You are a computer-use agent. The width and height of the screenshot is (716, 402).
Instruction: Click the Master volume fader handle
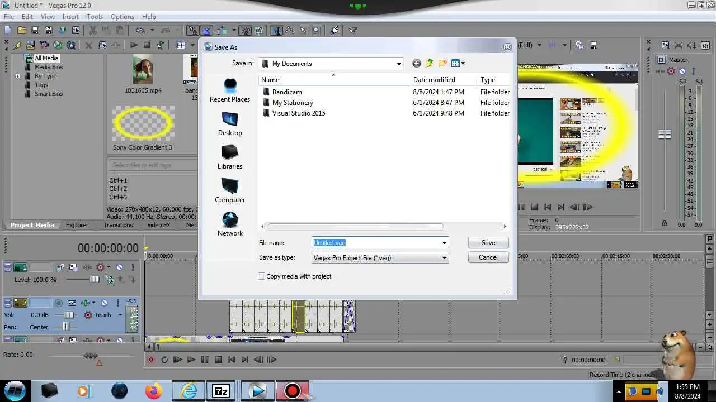[x=665, y=134]
